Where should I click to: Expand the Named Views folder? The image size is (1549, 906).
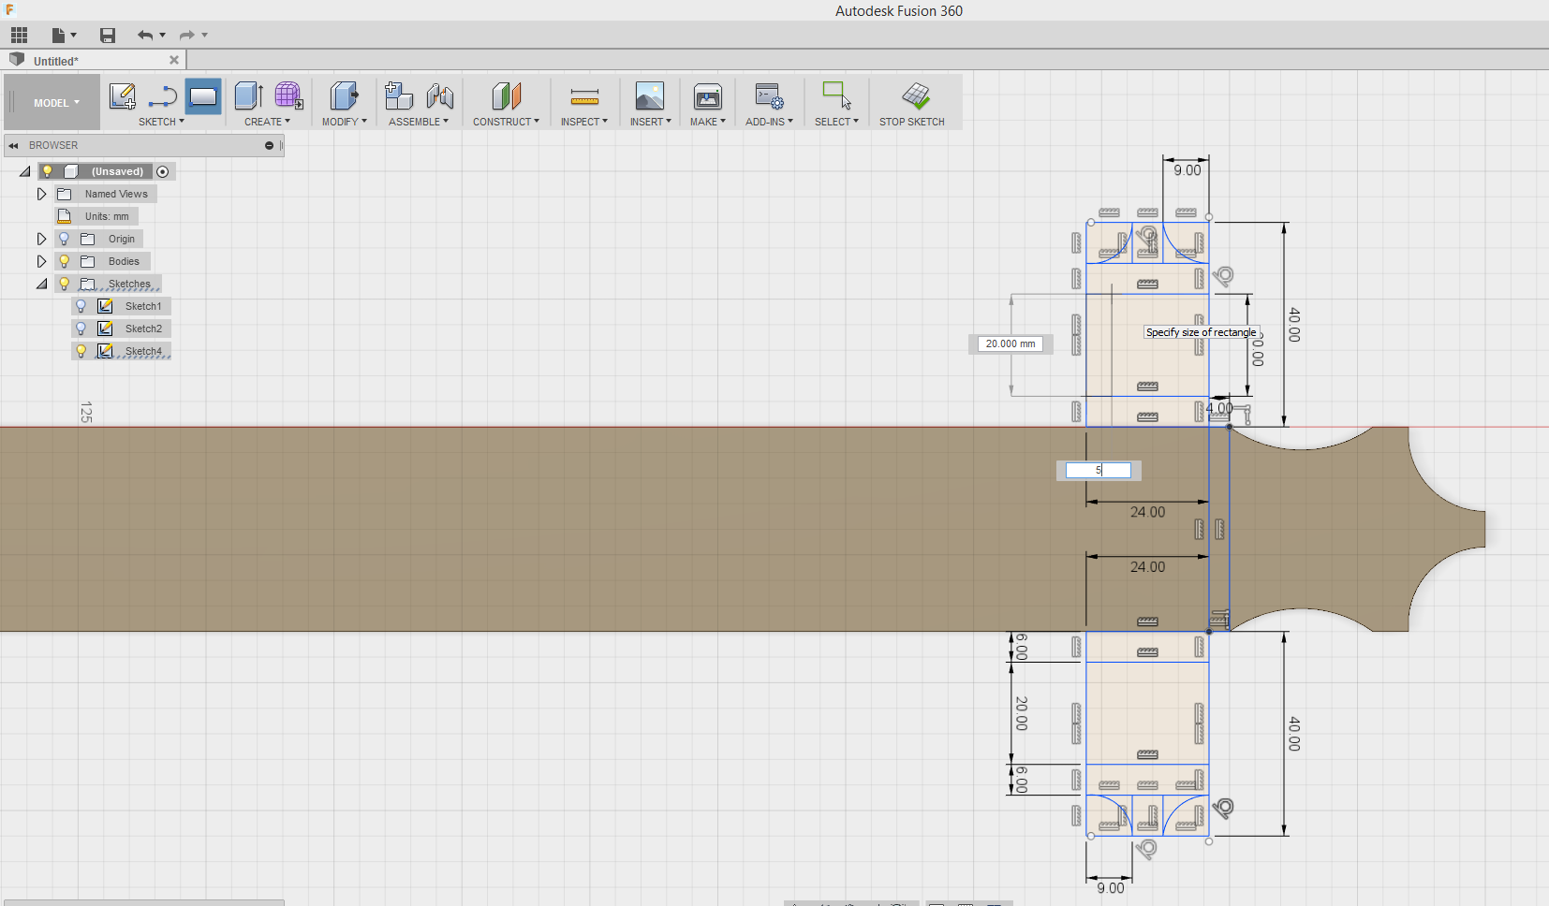tap(41, 194)
